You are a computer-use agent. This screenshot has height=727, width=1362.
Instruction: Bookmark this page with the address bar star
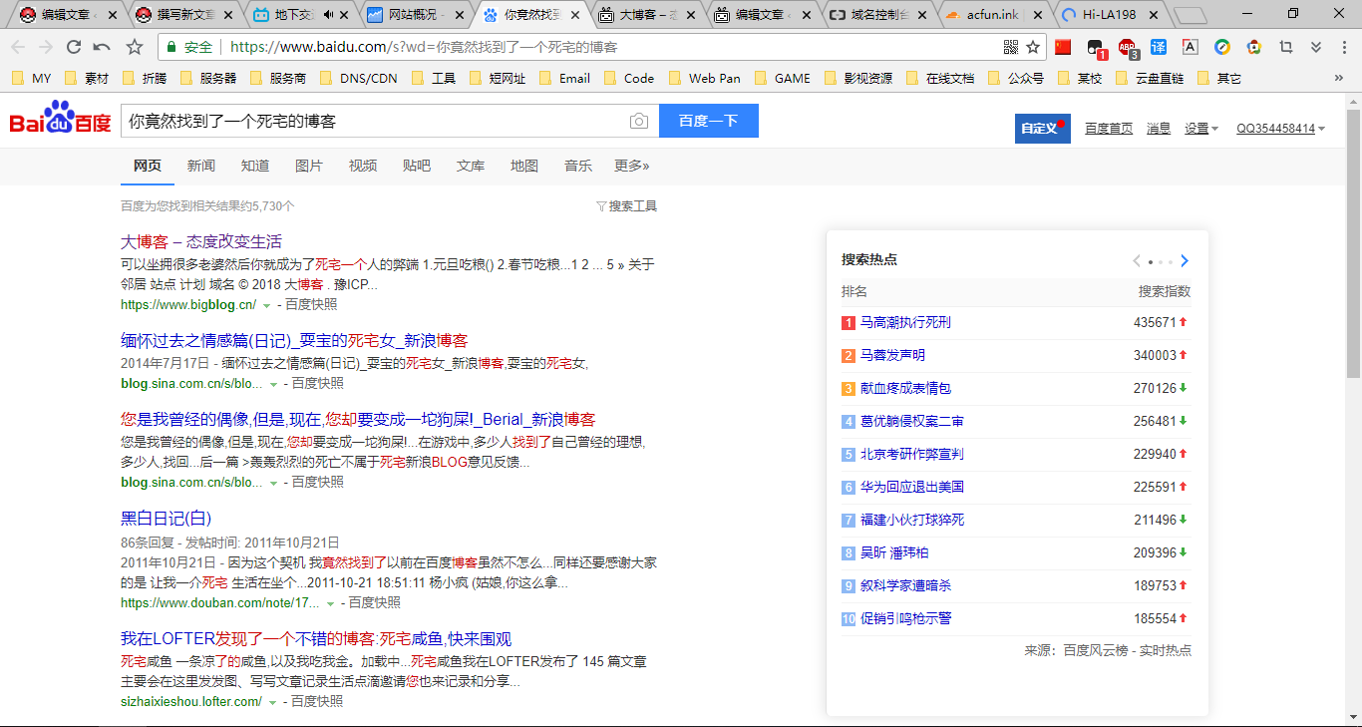pyautogui.click(x=1034, y=47)
